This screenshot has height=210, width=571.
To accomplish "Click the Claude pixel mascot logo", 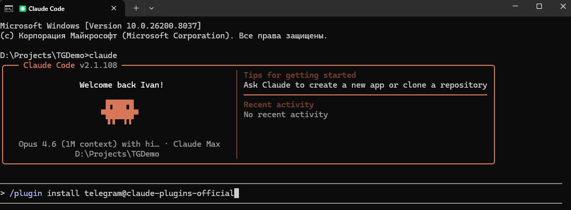I will (x=119, y=112).
